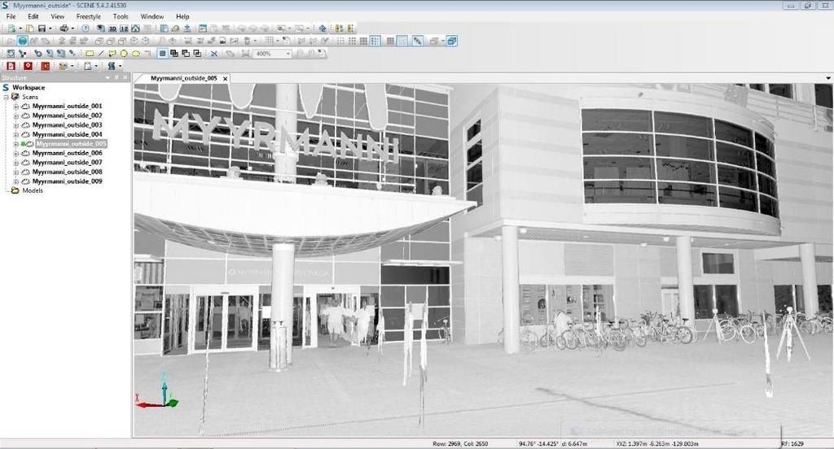Expand the Myyrmanni_outside_001 scan node
Image resolution: width=834 pixels, height=449 pixels.
(x=16, y=107)
